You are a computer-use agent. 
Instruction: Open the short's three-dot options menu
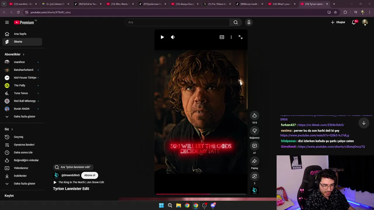tap(231, 37)
